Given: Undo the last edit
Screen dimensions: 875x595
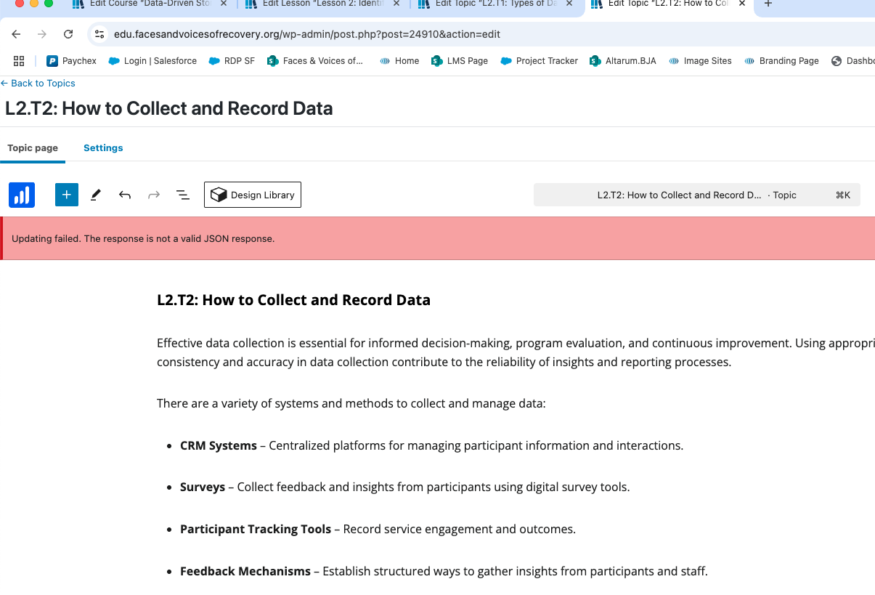Looking at the screenshot, I should (125, 195).
